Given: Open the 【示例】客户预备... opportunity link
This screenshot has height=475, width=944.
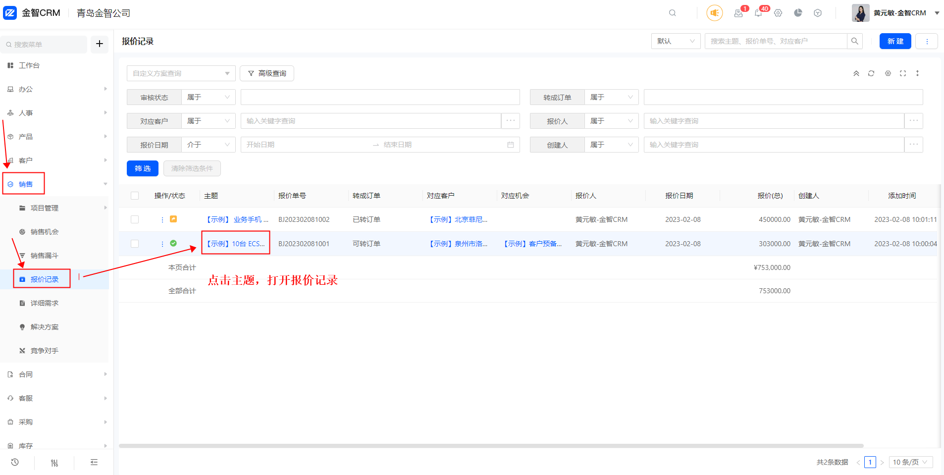Looking at the screenshot, I should (x=531, y=244).
